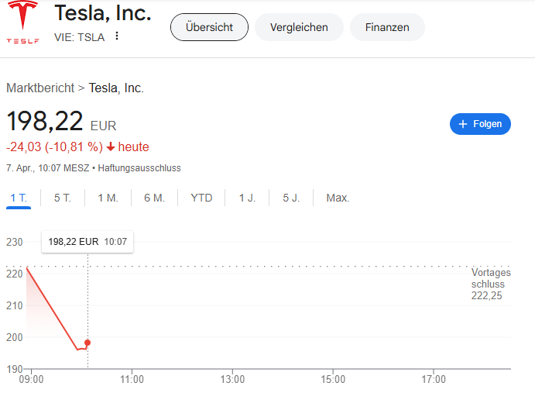The image size is (535, 393).
Task: Click the red data point on chart
Action: click(x=87, y=343)
